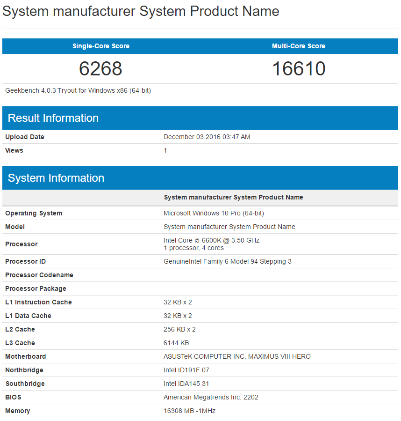Screen dimensions: 401x421
Task: Click the Model row label
Action: [15, 227]
